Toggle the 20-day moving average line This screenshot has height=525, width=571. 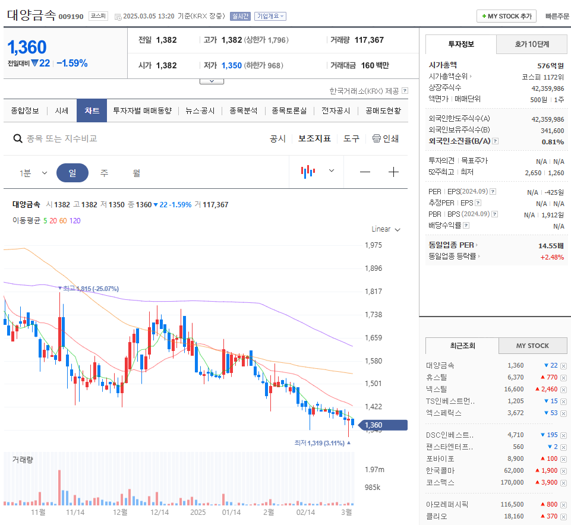[x=53, y=221]
